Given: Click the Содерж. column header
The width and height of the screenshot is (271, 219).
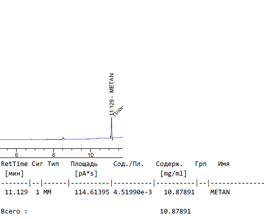Looking at the screenshot, I should (169, 164).
